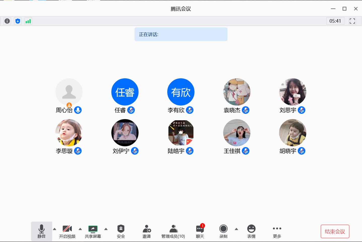Turn on camera with 开启视频
The image size is (362, 242).
(67, 231)
